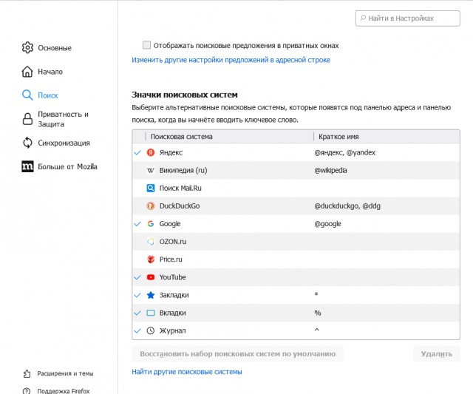This screenshot has height=394, width=473.
Task: Click the @google keyword cell
Action: 327,224
